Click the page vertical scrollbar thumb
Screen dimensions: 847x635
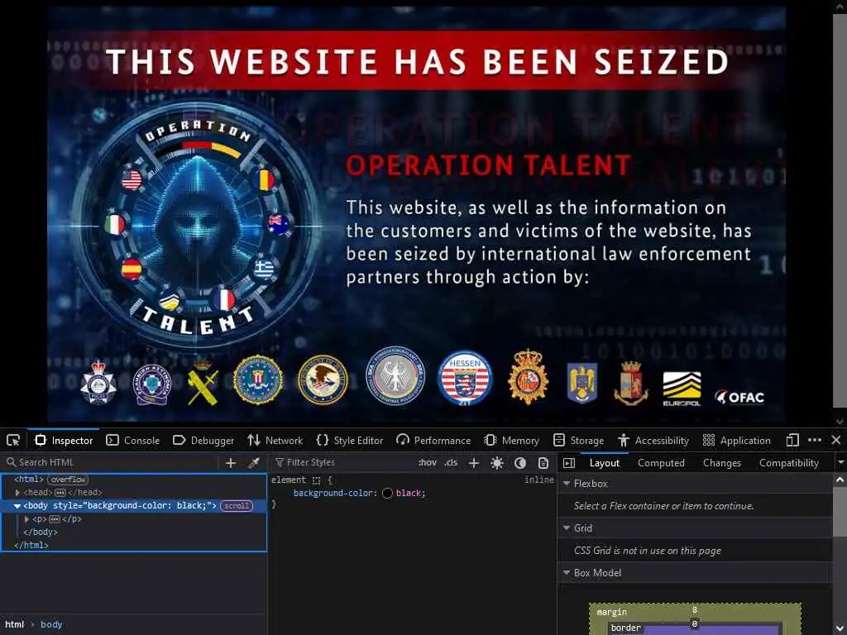(x=840, y=211)
